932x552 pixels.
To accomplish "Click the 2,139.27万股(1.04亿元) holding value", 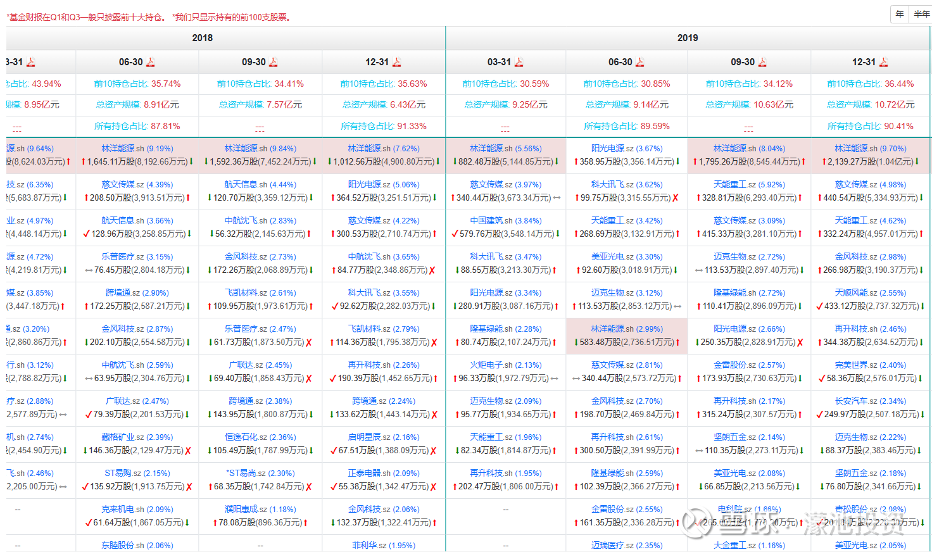I will tap(870, 162).
